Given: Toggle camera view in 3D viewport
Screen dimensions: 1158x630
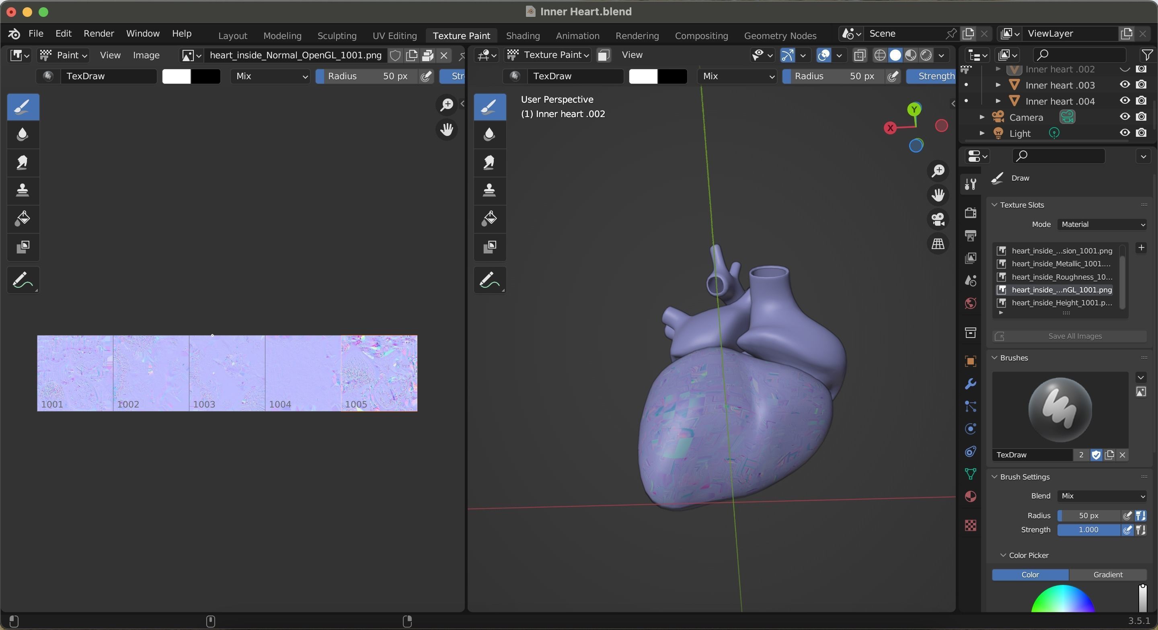Looking at the screenshot, I should click(938, 219).
